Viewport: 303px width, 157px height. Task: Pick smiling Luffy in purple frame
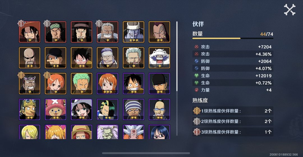134,84
